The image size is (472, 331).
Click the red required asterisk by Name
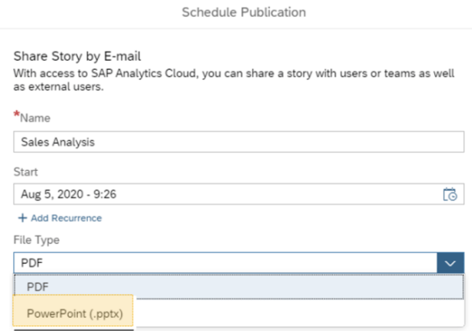coord(16,115)
